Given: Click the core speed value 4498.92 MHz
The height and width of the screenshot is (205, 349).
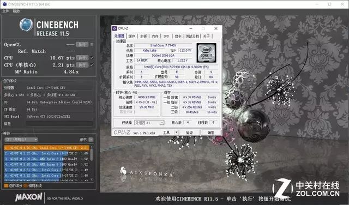Looking at the screenshot, I should click(x=146, y=97).
